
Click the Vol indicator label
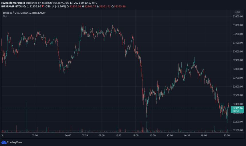5,17
